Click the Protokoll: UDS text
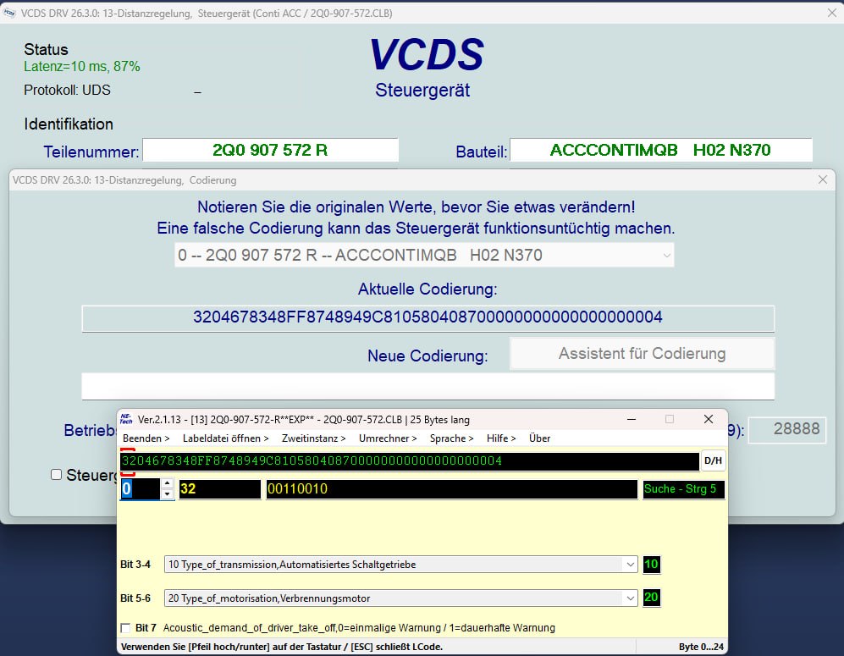This screenshot has width=844, height=656. [67, 90]
